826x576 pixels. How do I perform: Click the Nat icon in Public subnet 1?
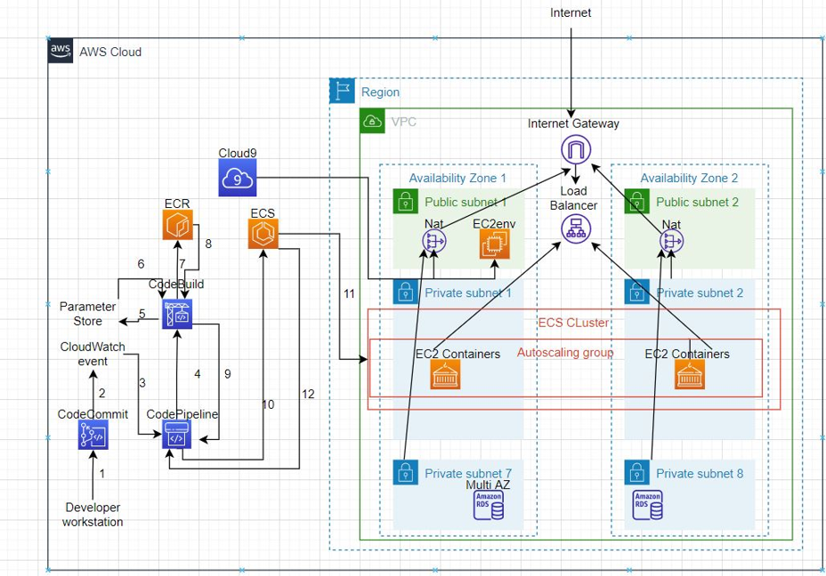435,243
